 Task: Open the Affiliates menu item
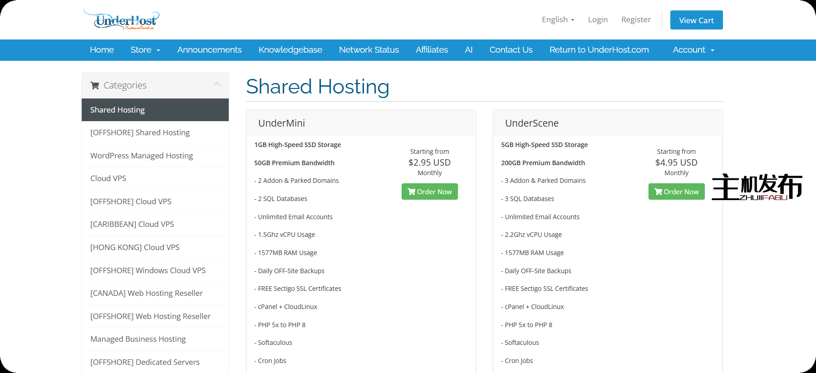tap(432, 50)
